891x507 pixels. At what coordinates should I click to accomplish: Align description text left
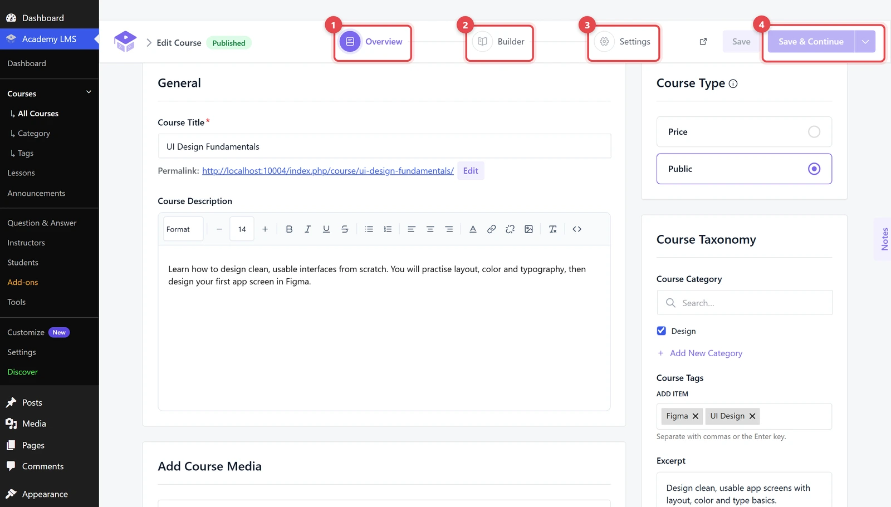click(x=412, y=229)
